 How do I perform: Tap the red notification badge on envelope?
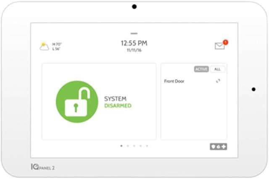point(225,42)
